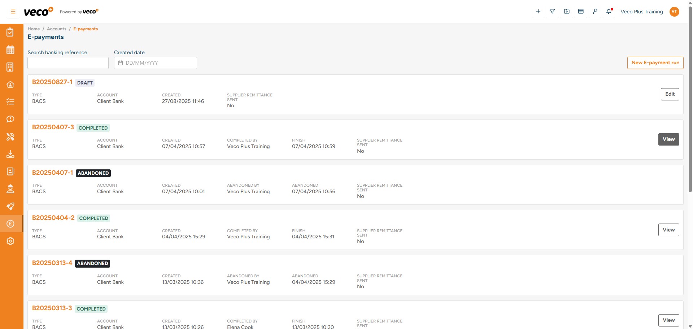Select the contact card icon in the sidebar
Image resolution: width=693 pixels, height=329 pixels.
10,171
